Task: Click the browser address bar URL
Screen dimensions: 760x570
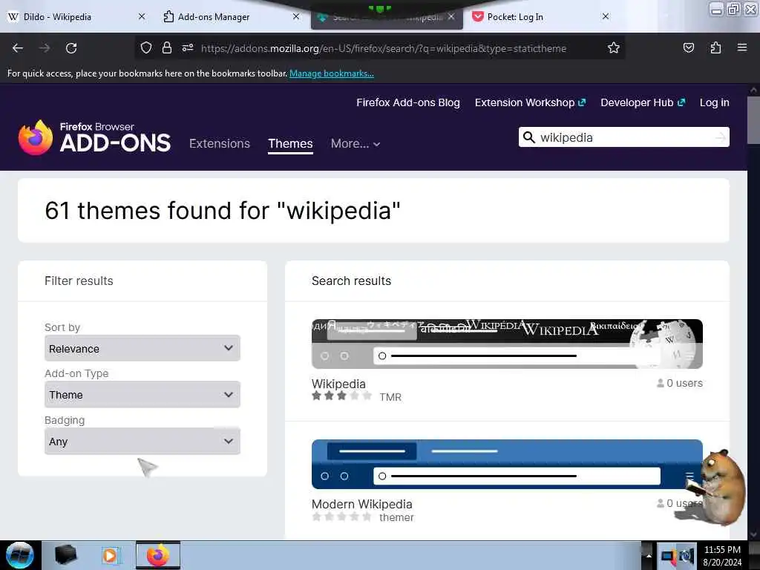Action: tap(384, 48)
